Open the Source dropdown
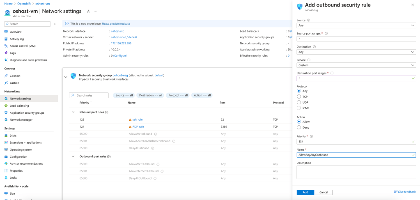This screenshot has height=200, width=420. pos(356,25)
